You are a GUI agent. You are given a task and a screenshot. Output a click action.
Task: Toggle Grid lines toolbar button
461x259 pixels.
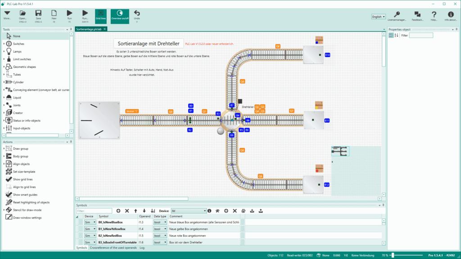[x=100, y=16]
